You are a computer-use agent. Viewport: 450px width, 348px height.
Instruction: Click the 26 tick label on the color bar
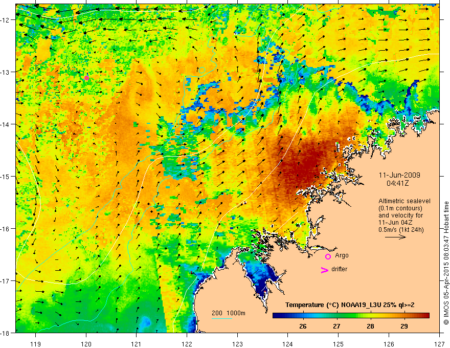point(303,327)
